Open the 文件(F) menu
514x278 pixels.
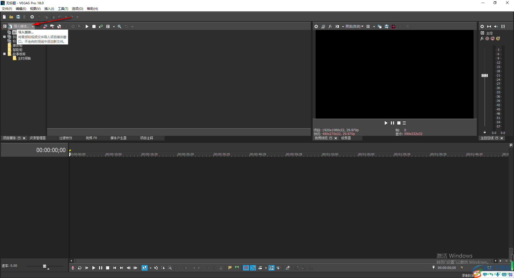[x=7, y=9]
